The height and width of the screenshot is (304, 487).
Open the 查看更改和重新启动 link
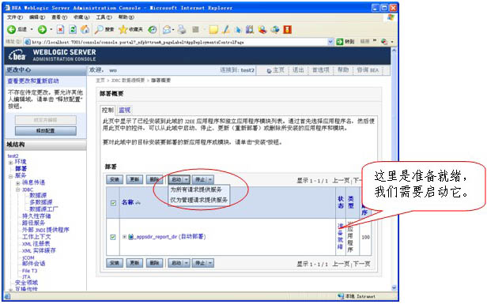coord(33,81)
